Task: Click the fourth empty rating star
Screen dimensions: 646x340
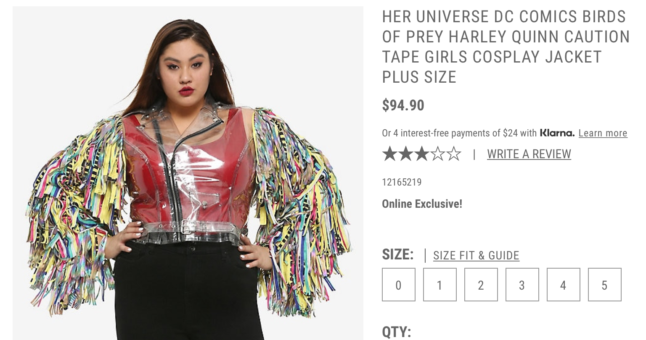Action: 438,154
